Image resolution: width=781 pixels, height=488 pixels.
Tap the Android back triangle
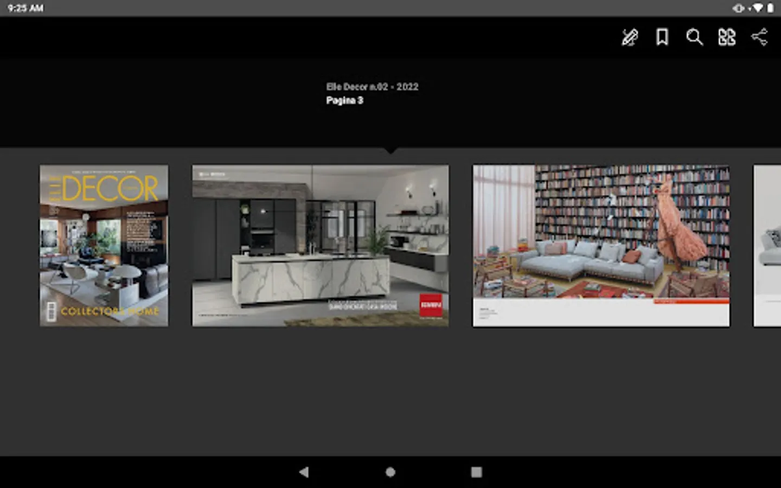[x=304, y=472]
